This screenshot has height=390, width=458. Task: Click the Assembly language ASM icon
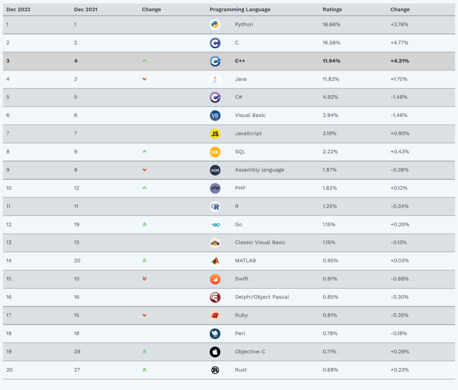tap(215, 170)
